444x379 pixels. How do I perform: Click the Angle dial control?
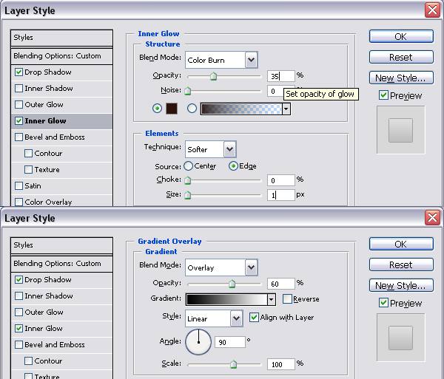198,342
